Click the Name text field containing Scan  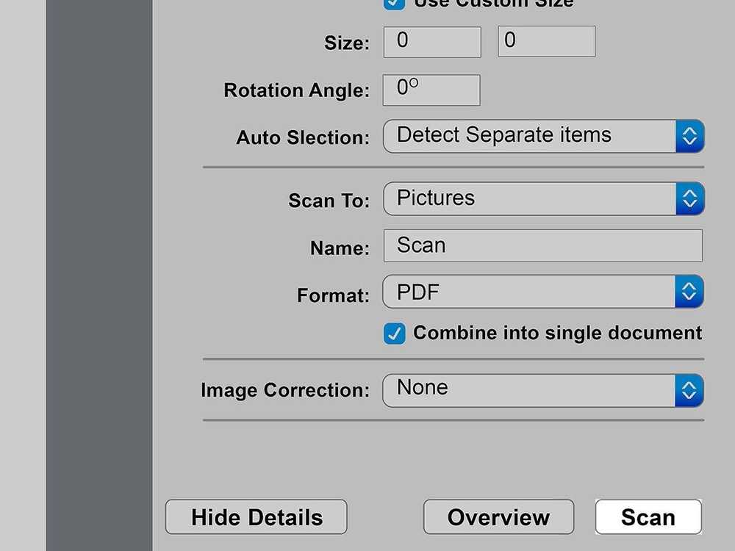542,245
